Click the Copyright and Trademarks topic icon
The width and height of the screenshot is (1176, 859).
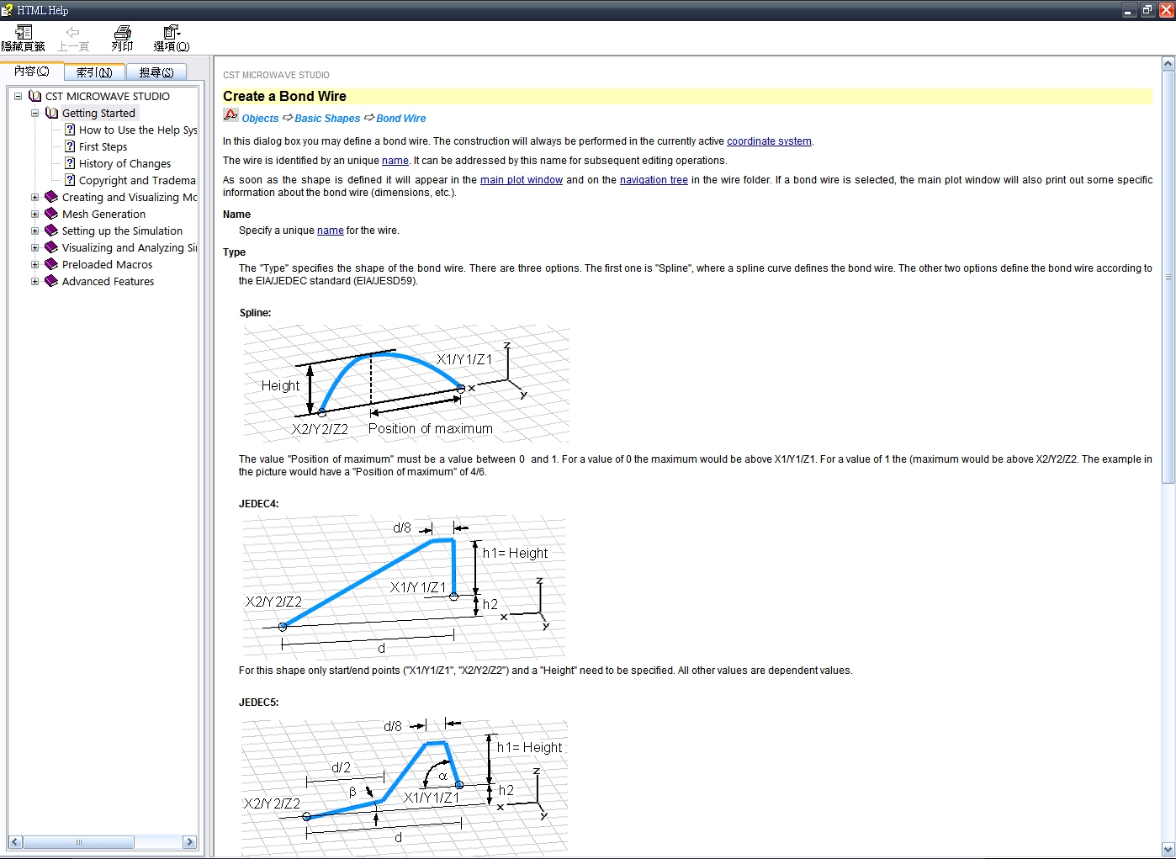point(70,180)
